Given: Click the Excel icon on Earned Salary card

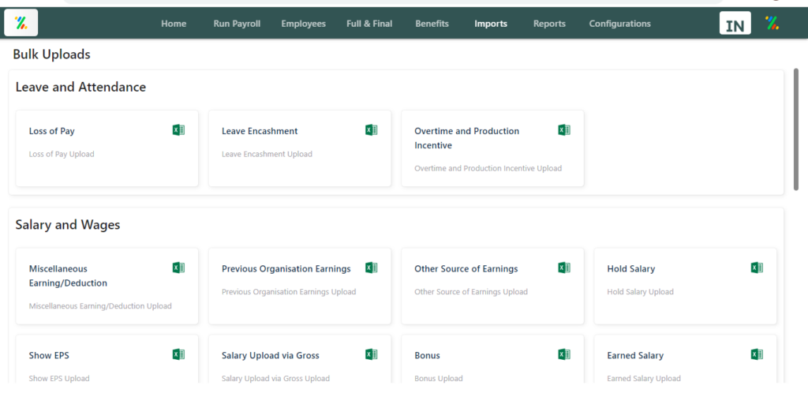Looking at the screenshot, I should pyautogui.click(x=757, y=354).
